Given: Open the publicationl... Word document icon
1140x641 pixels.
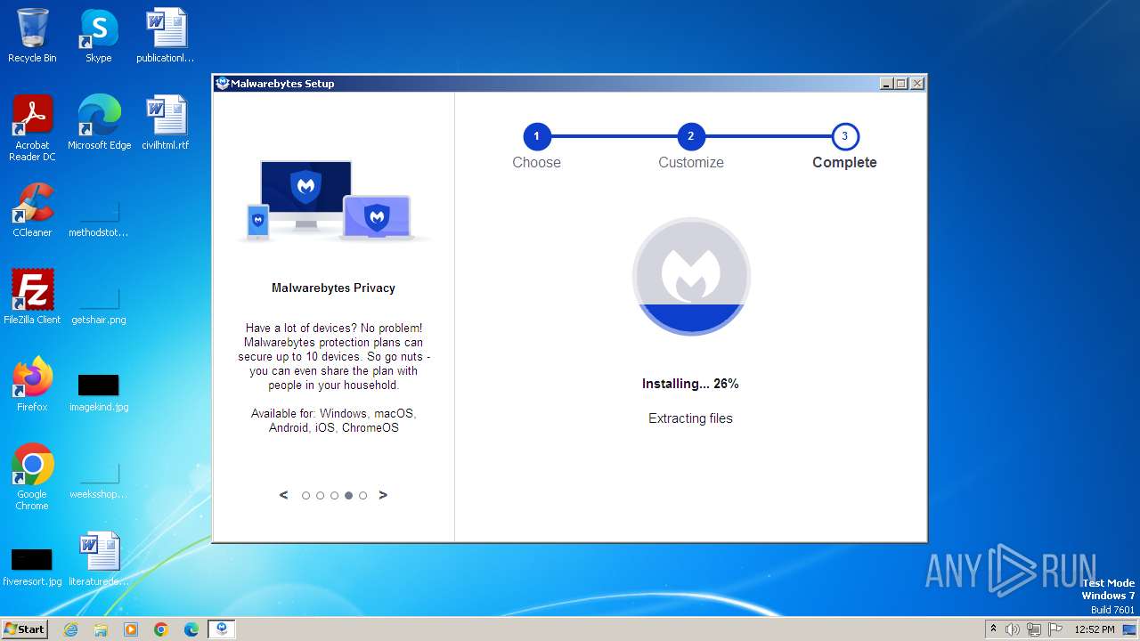Looking at the screenshot, I should point(166,36).
